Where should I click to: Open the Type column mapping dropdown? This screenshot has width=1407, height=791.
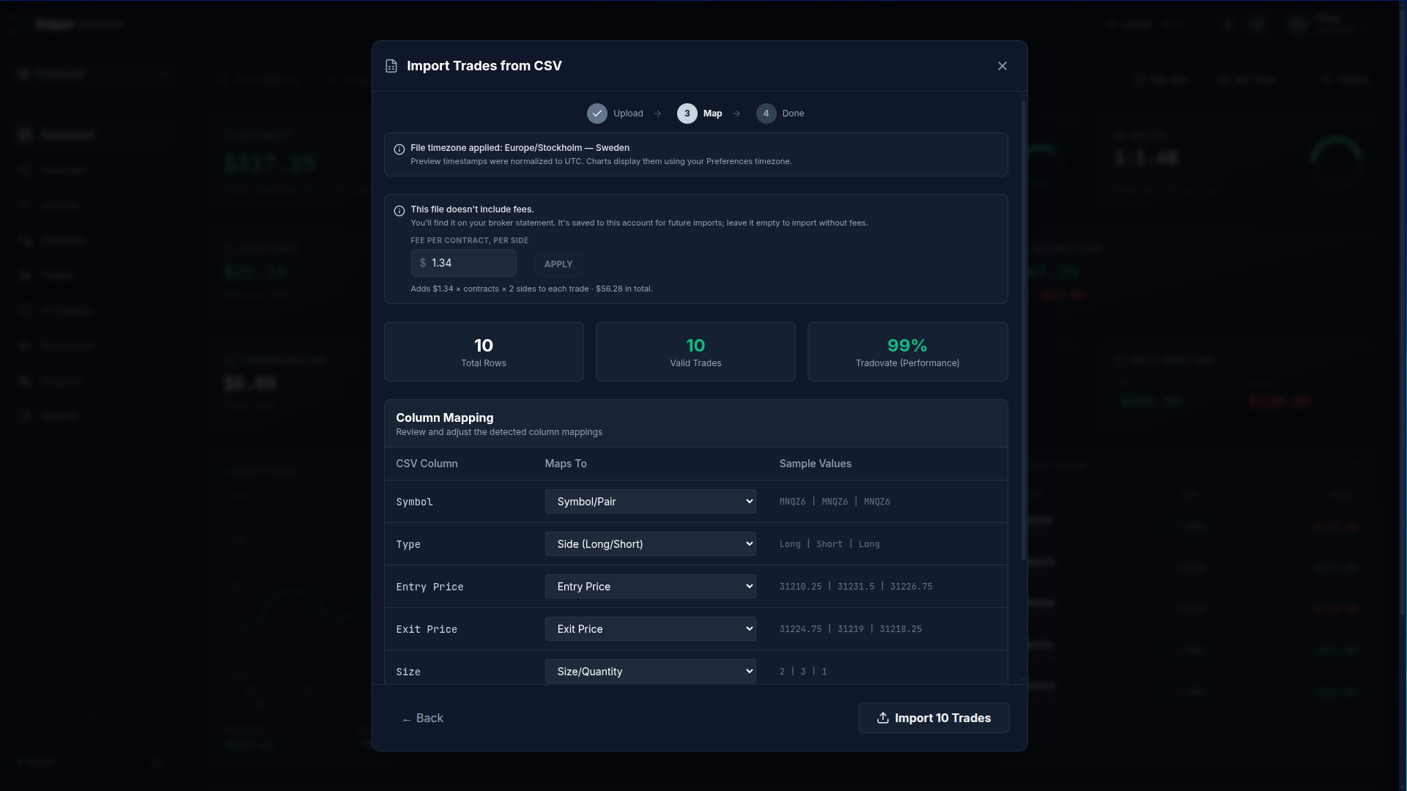pos(650,544)
